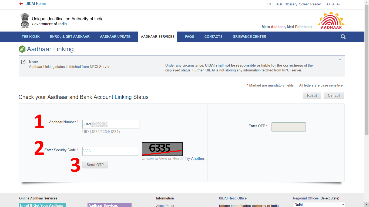
Task: Click the green link icon beside Aadhaar Linking
Action: coord(22,49)
